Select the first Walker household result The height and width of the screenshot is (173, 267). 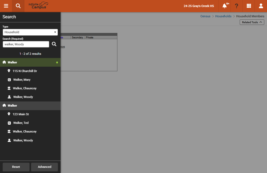click(30, 62)
